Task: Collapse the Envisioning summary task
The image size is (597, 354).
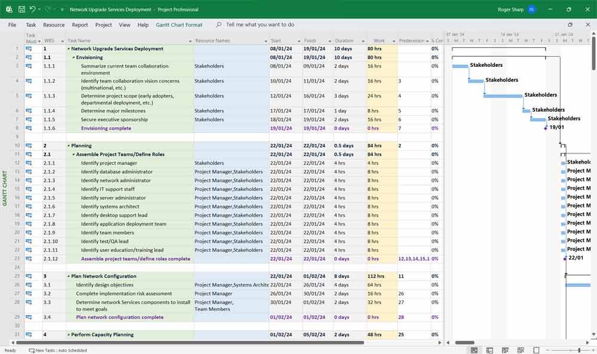Action: [73, 58]
